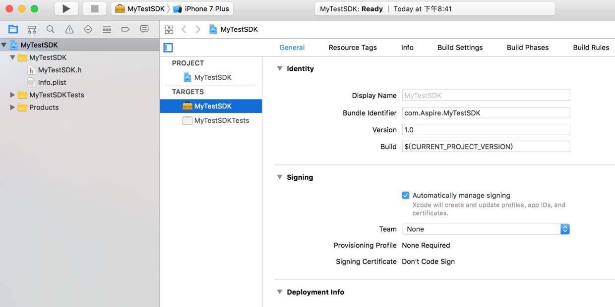Click the Display Name field
The image size is (615, 307).
tap(486, 96)
